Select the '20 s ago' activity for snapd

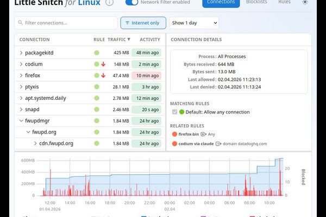146,110
